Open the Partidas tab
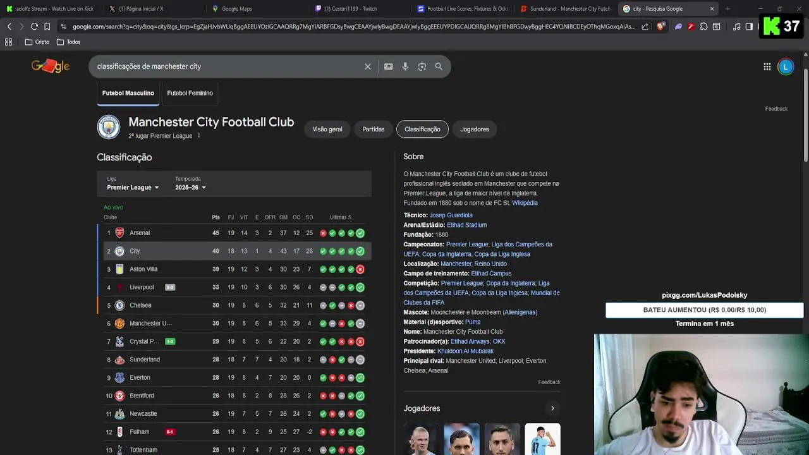Image resolution: width=809 pixels, height=455 pixels. click(374, 129)
